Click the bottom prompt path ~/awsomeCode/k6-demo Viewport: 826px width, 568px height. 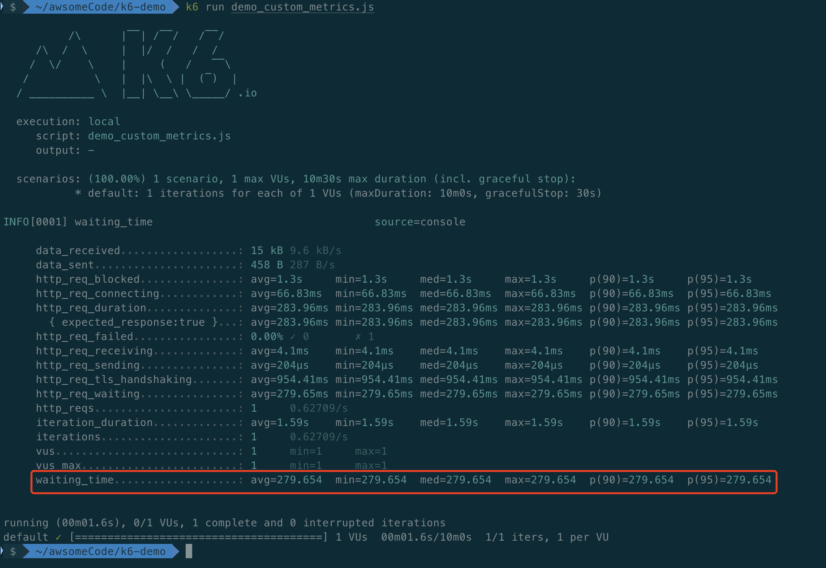point(101,551)
